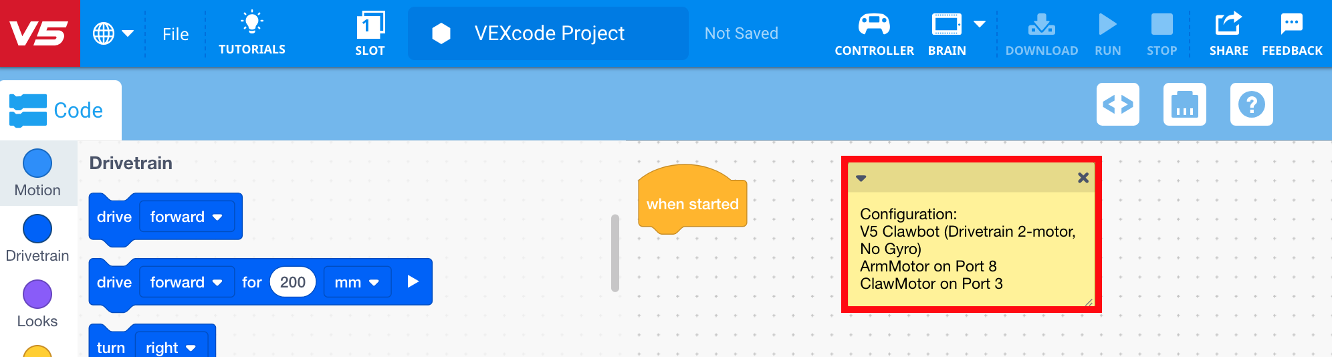Open the Controller configuration
This screenshot has height=357, width=1332.
point(874,33)
